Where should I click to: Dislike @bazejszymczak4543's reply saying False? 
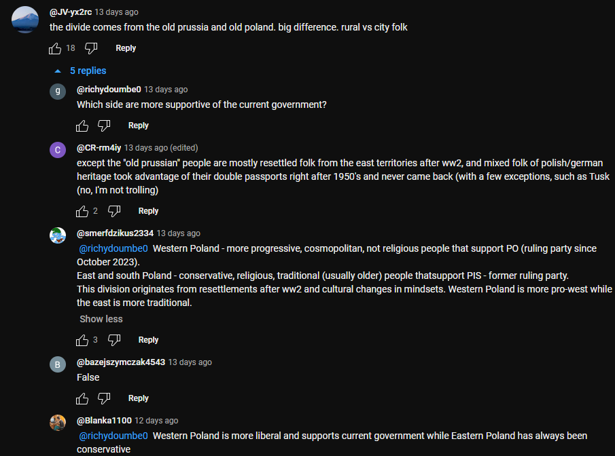click(x=104, y=398)
